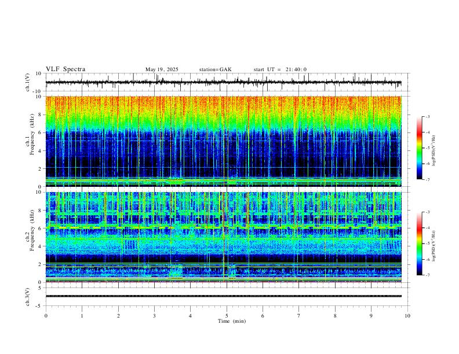Click the 'ch.1(V)' waveform axis label

[x=28, y=82]
